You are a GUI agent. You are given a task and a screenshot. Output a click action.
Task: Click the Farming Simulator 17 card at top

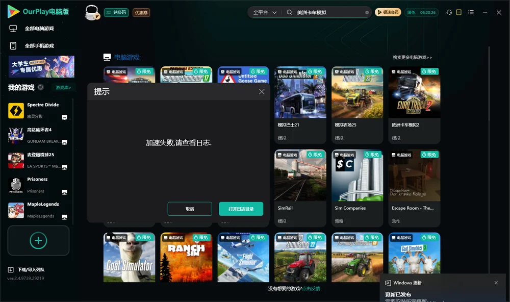pos(186,74)
